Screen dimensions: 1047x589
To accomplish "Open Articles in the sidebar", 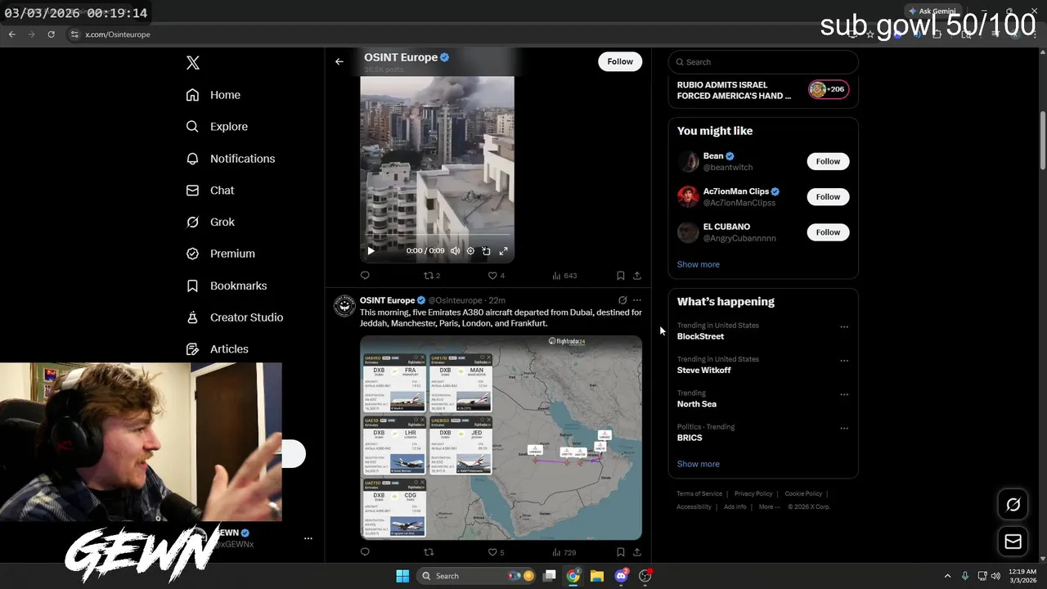I will [x=218, y=349].
